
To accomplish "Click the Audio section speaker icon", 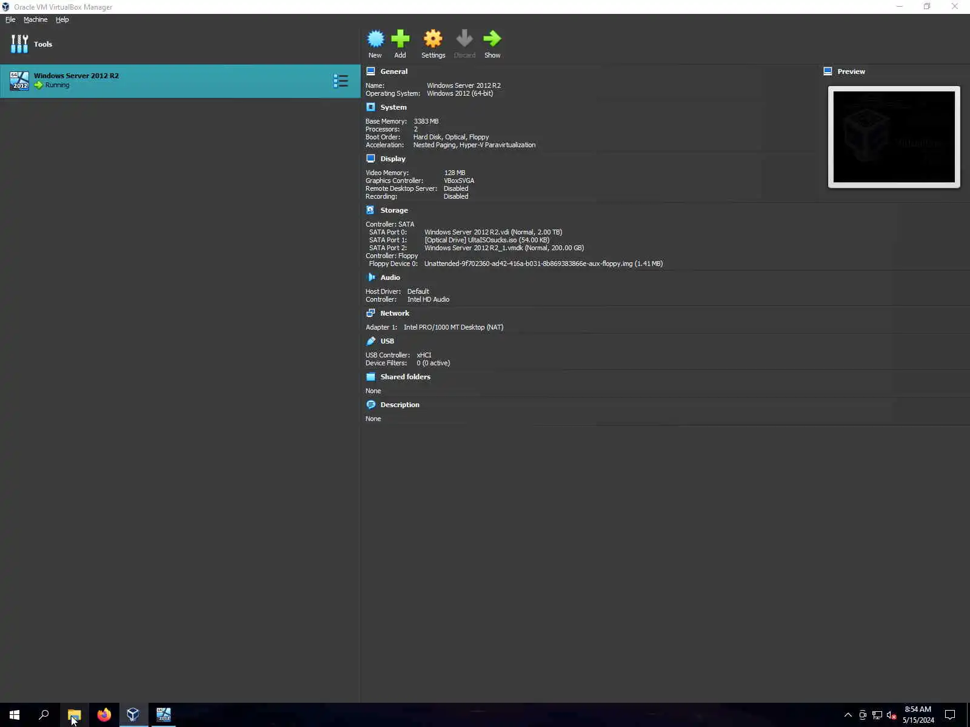I will click(x=370, y=277).
